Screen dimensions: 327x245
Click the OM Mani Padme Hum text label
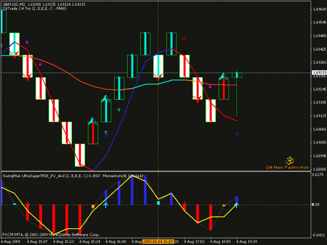click(x=287, y=167)
